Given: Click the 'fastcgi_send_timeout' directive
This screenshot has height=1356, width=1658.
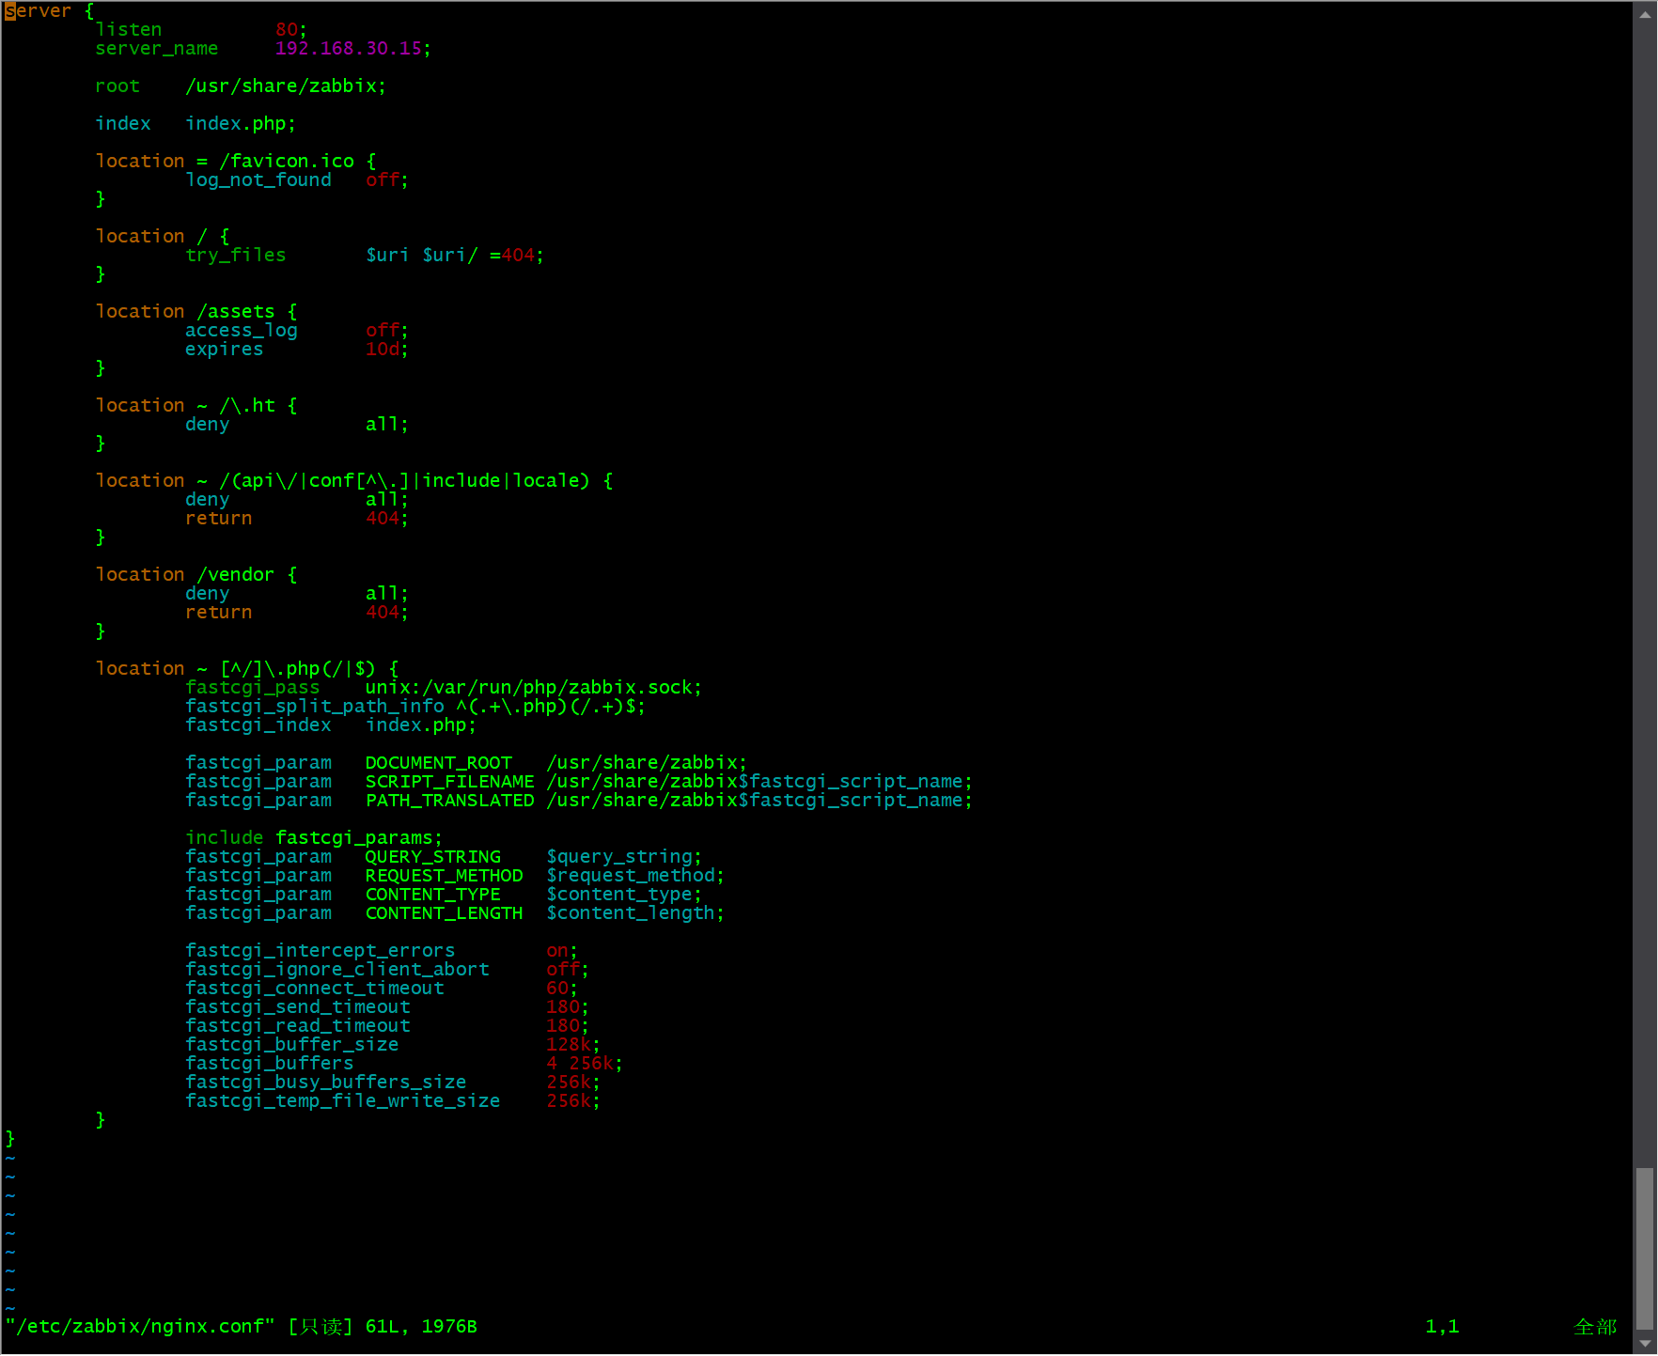Looking at the screenshot, I should (298, 1006).
